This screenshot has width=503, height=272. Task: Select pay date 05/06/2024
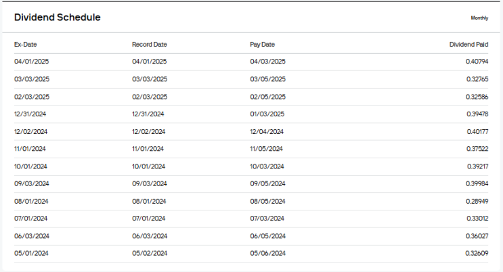click(x=267, y=254)
